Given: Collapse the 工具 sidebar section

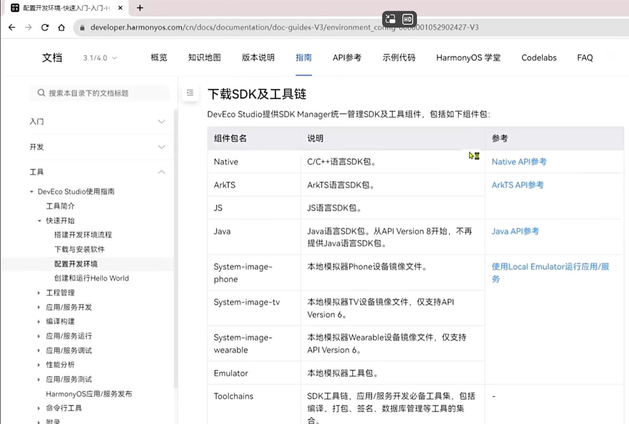Looking at the screenshot, I should 162,172.
